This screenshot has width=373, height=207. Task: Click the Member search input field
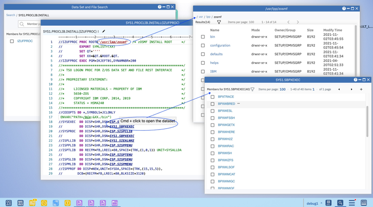pyautogui.click(x=29, y=24)
